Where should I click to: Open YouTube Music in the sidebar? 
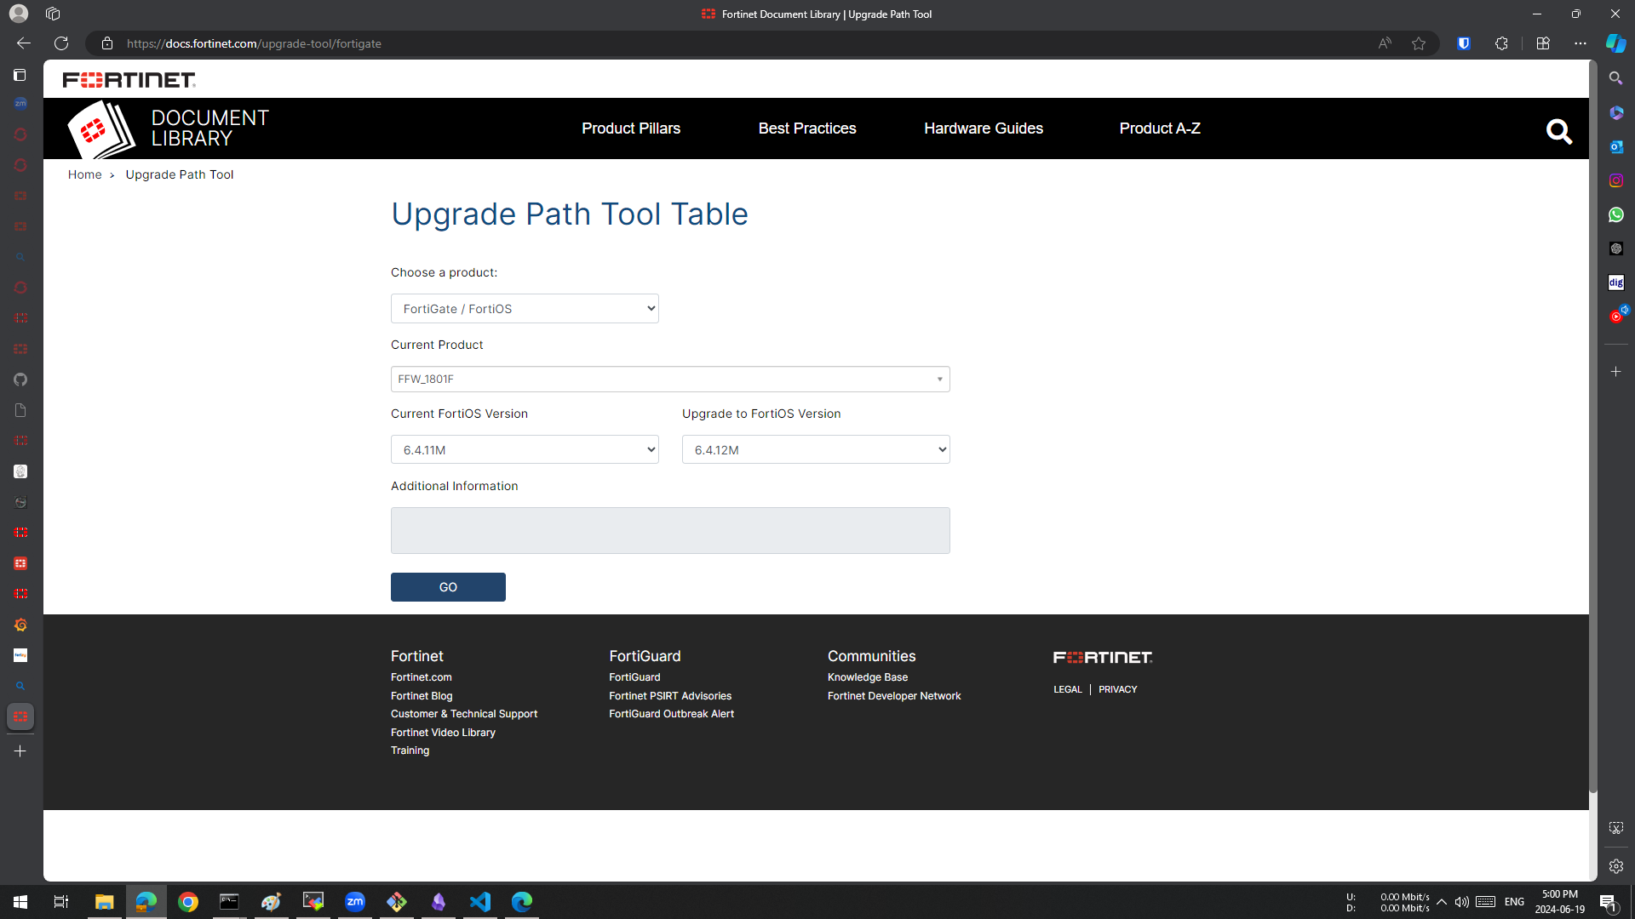(x=1615, y=317)
